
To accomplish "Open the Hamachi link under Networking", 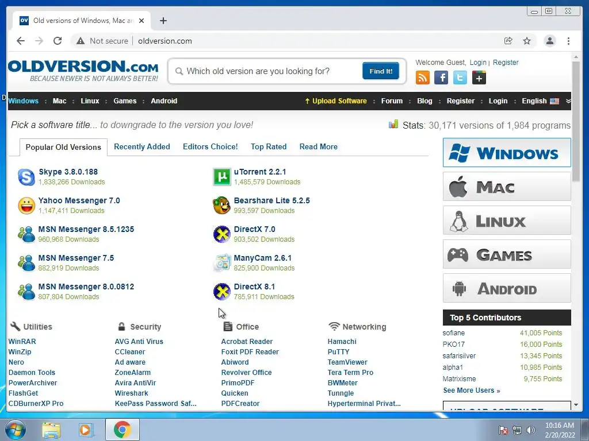I will [x=342, y=342].
